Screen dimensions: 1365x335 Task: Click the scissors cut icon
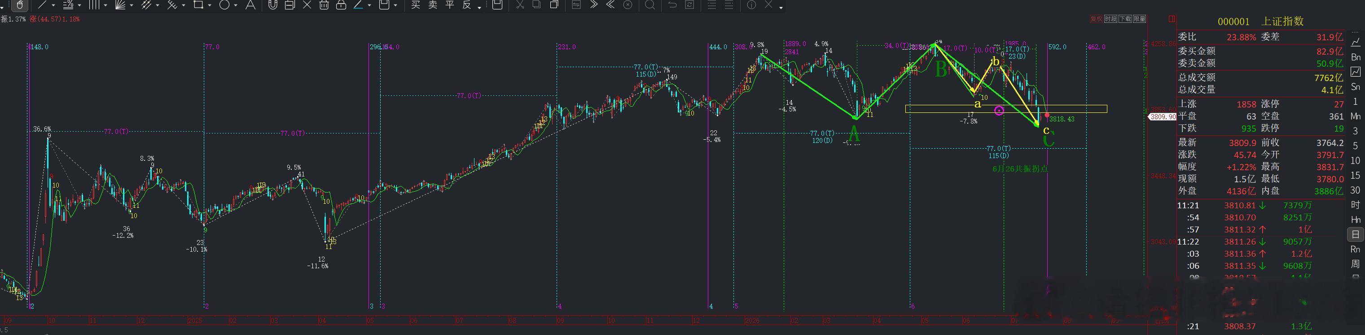(x=520, y=5)
